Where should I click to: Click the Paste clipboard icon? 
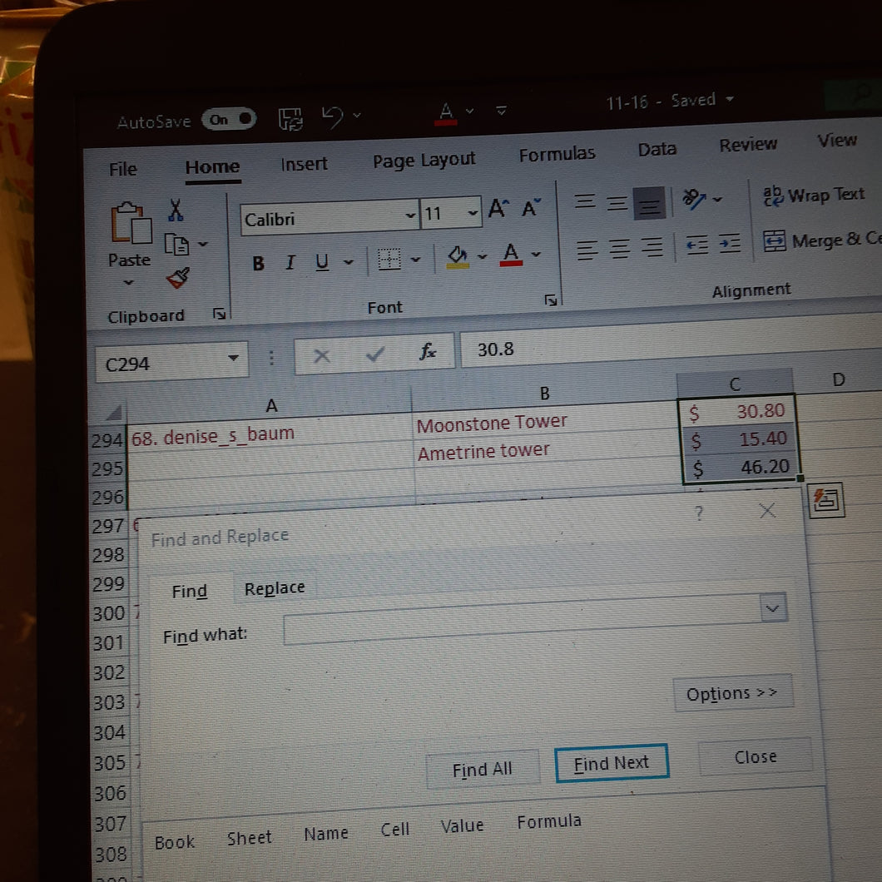coord(131,225)
